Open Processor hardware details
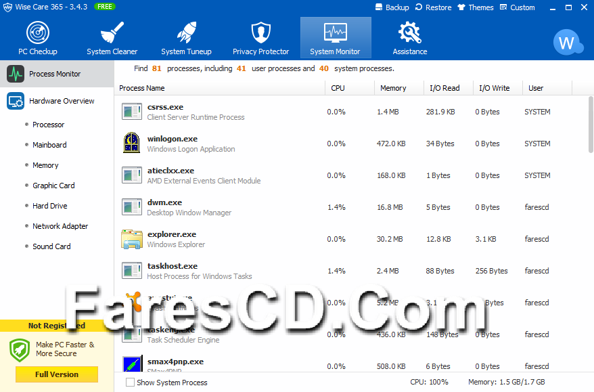The width and height of the screenshot is (594, 392). pos(49,125)
